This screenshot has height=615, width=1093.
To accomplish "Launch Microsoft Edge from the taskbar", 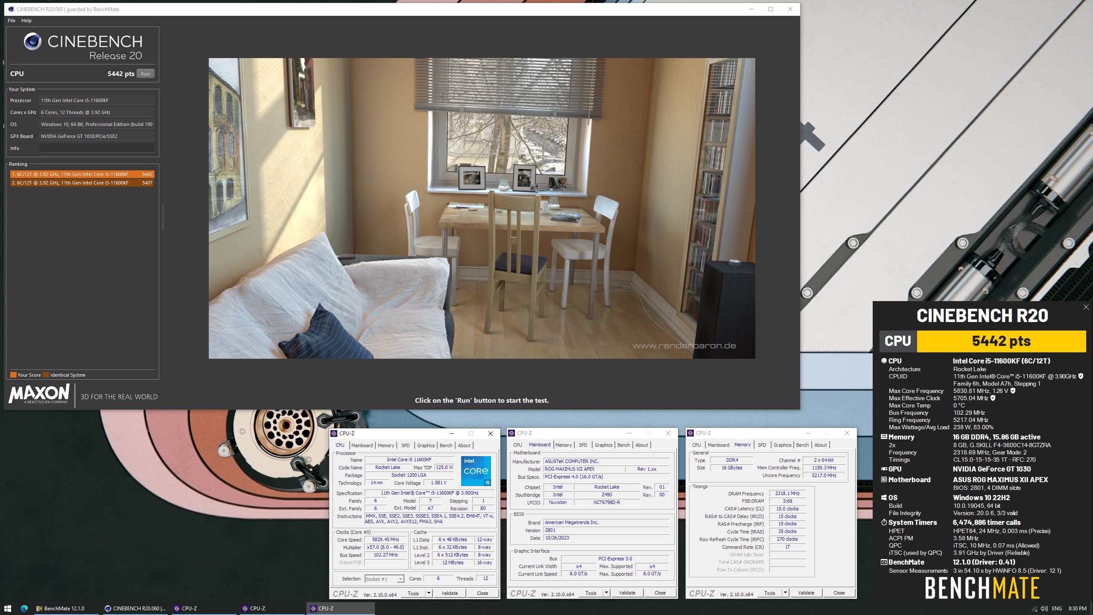I will (24, 608).
